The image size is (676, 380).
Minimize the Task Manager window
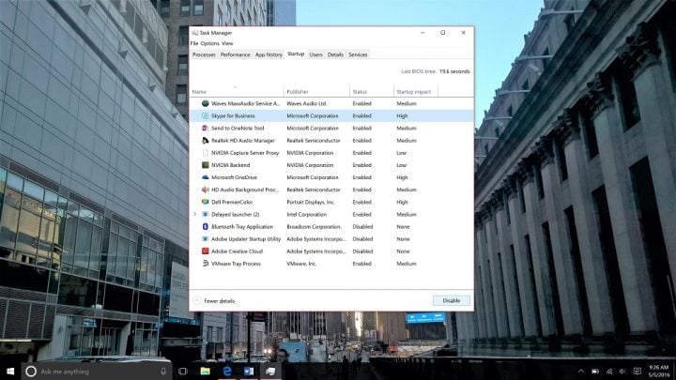point(422,33)
